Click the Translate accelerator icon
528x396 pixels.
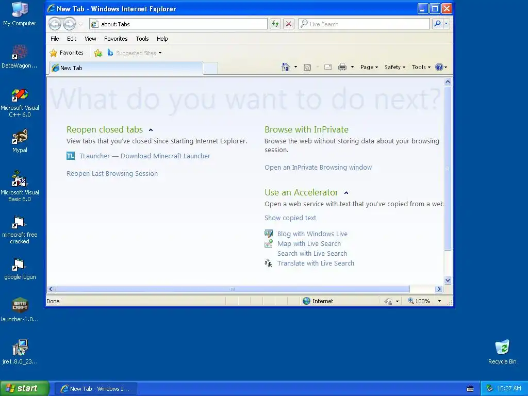(268, 263)
